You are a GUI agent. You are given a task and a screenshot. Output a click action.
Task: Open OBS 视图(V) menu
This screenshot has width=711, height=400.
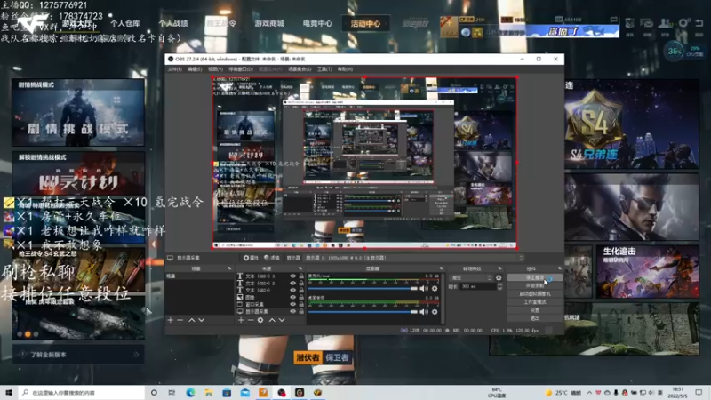pos(215,69)
